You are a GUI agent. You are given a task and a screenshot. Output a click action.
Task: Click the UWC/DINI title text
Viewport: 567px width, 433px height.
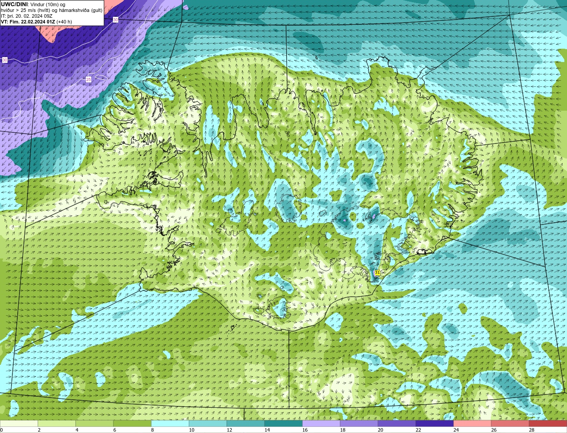[x=15, y=4]
